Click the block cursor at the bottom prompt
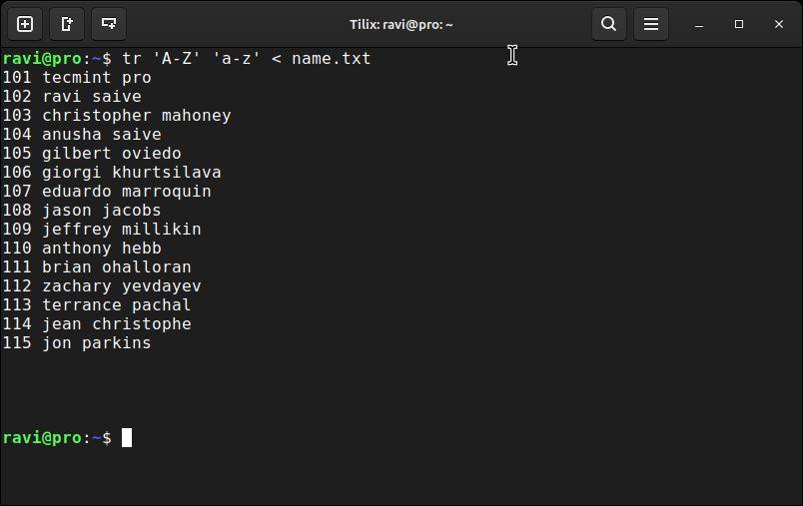The image size is (803, 506). [127, 438]
